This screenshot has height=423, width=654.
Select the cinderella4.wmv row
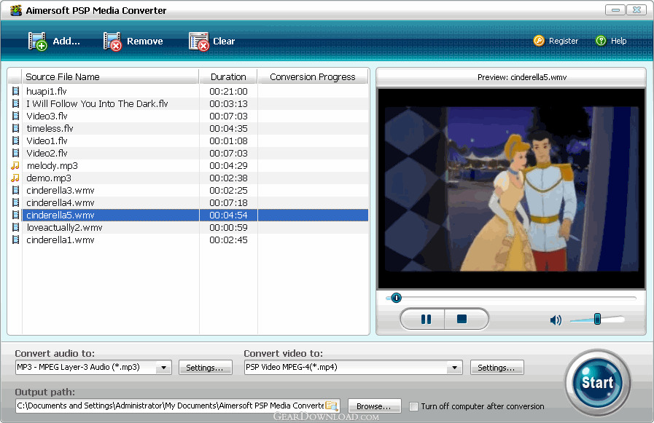pyautogui.click(x=187, y=202)
